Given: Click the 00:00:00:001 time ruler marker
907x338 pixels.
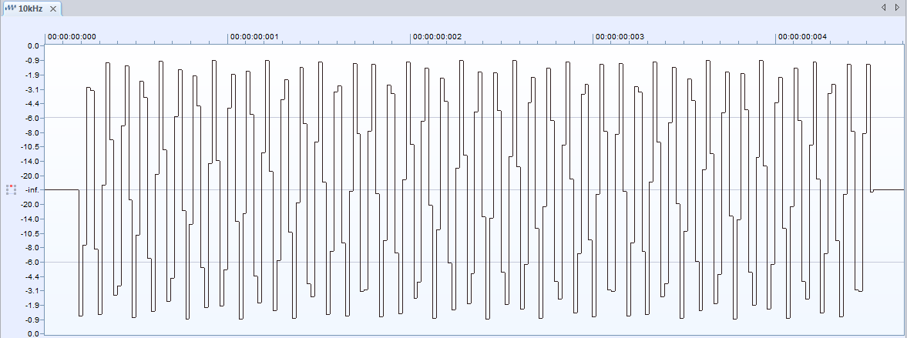Looking at the screenshot, I should 254,36.
